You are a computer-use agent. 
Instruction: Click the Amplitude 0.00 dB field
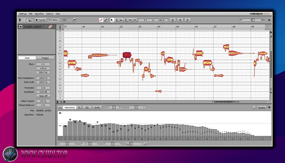[43, 92]
